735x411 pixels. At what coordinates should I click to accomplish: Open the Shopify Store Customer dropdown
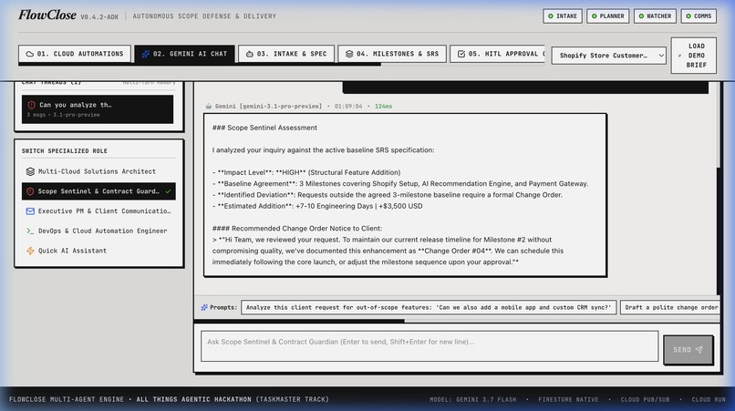608,56
